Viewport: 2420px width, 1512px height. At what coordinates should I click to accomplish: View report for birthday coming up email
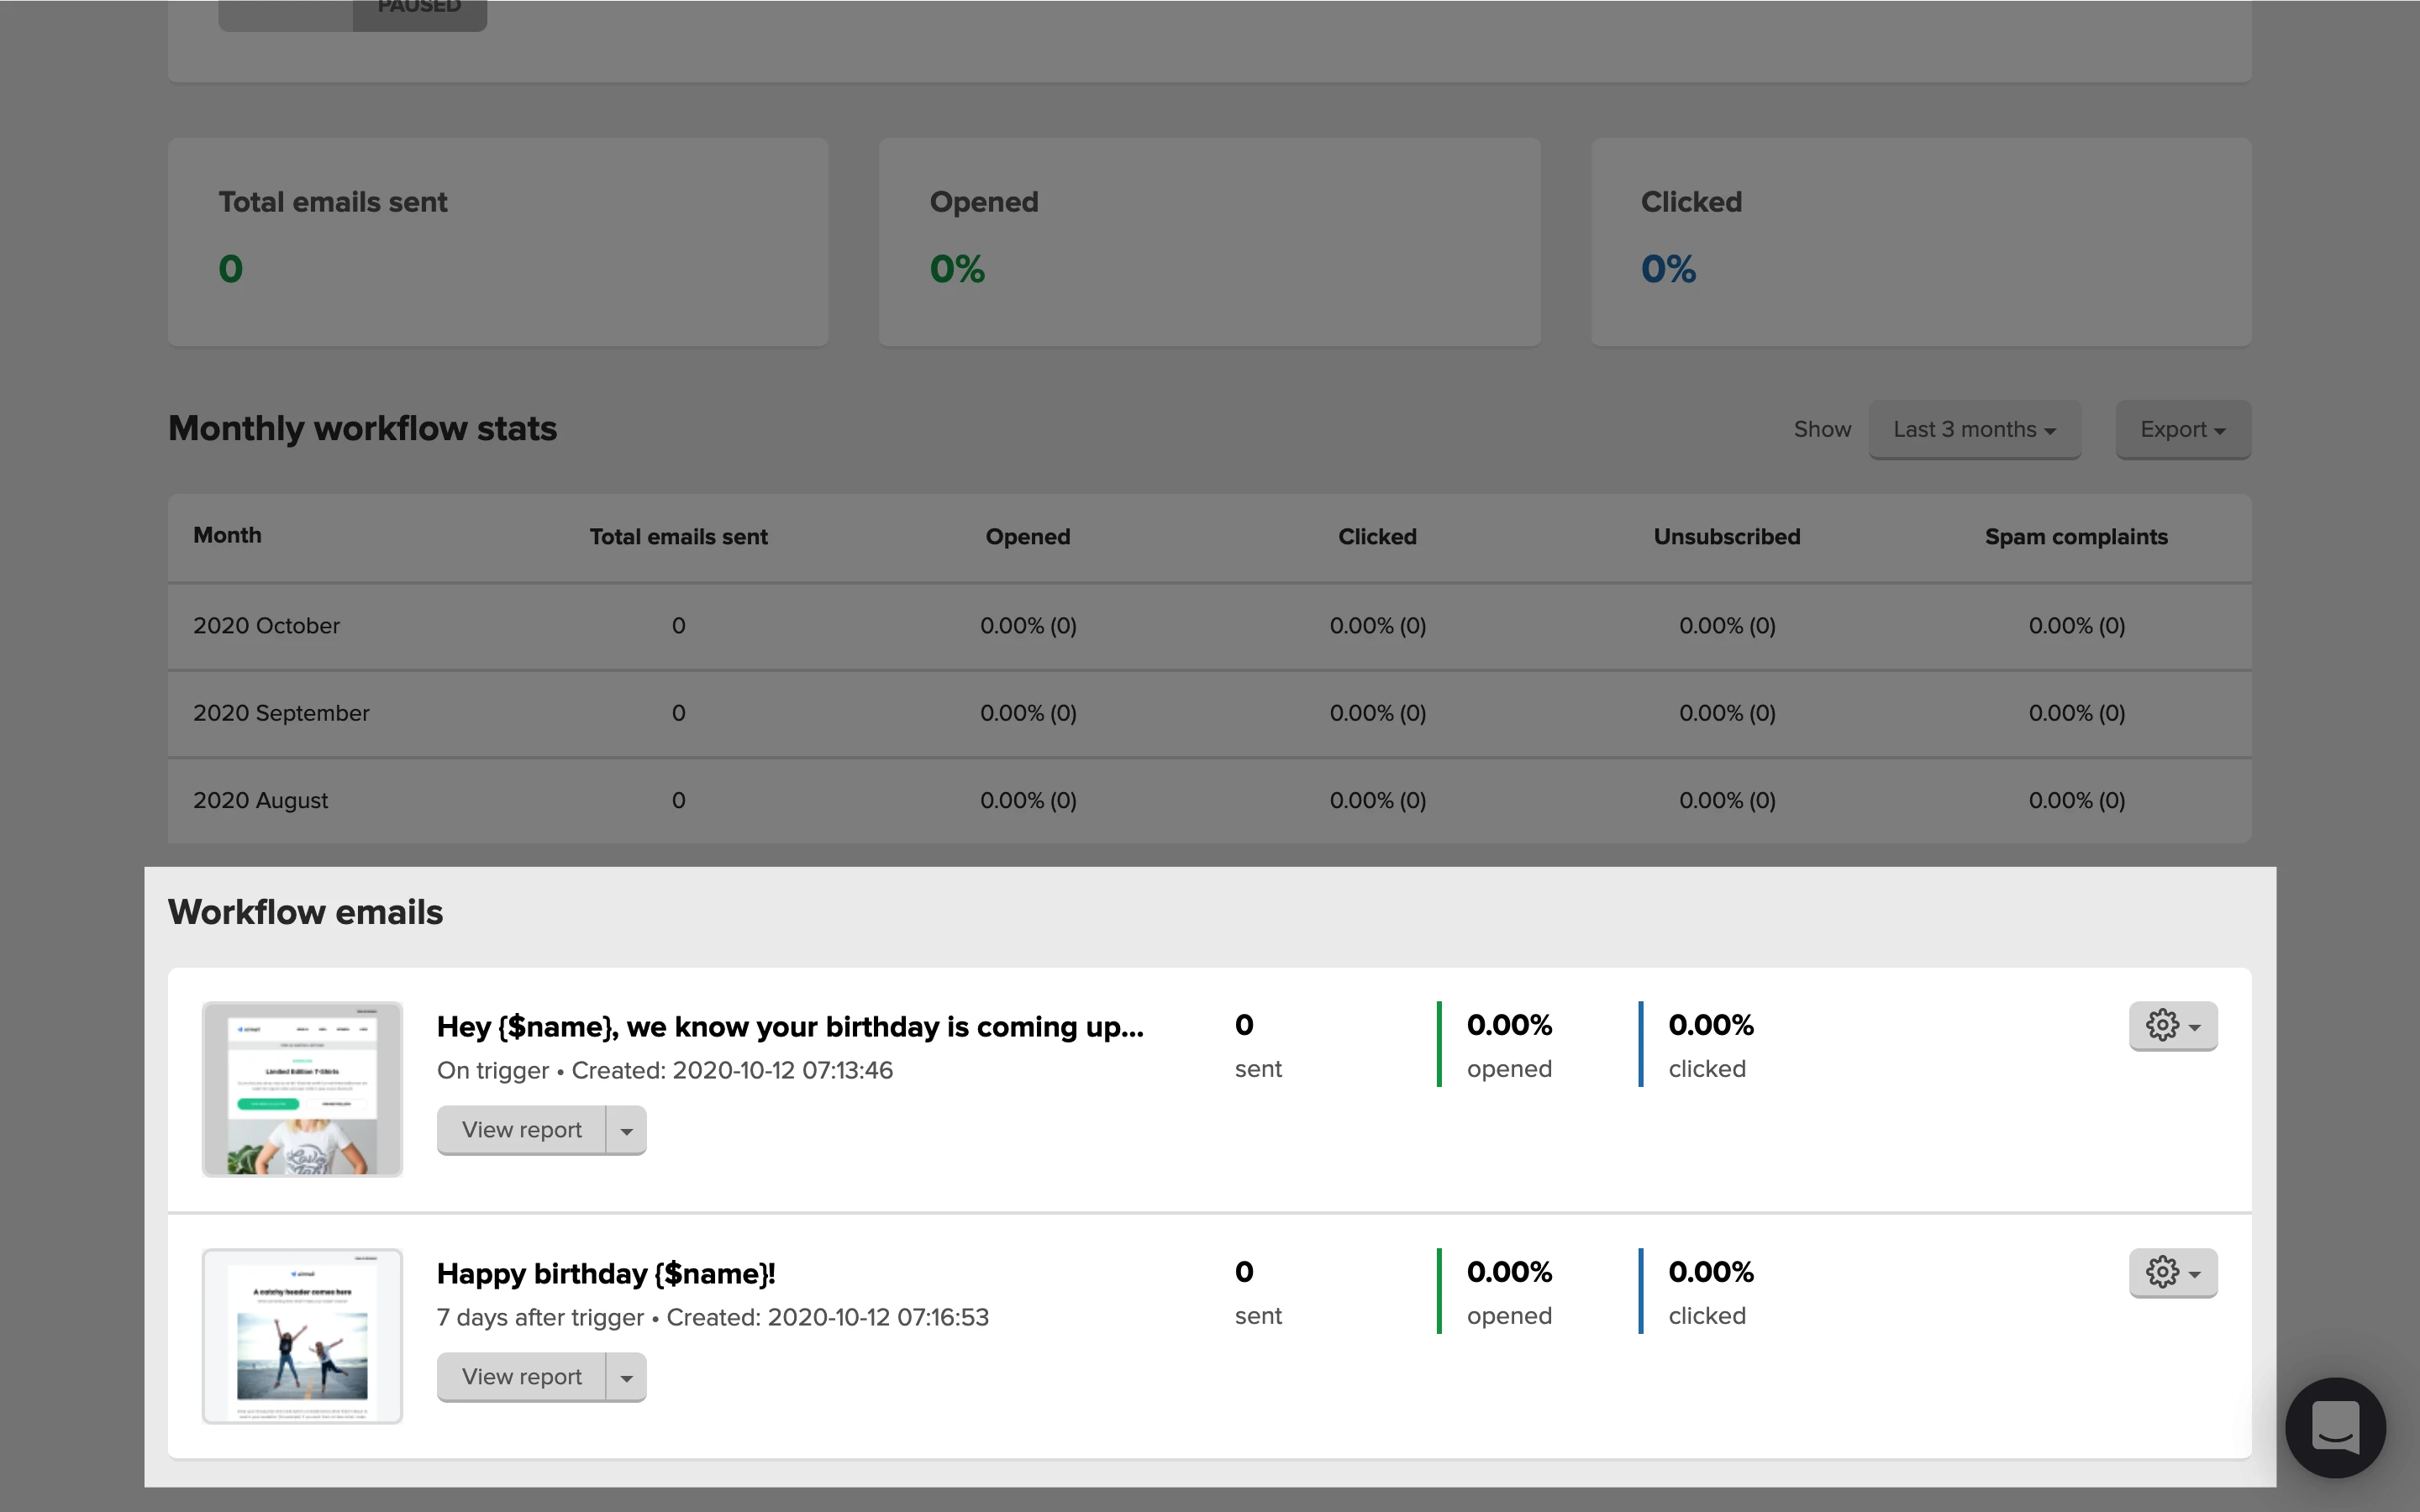[x=521, y=1130]
